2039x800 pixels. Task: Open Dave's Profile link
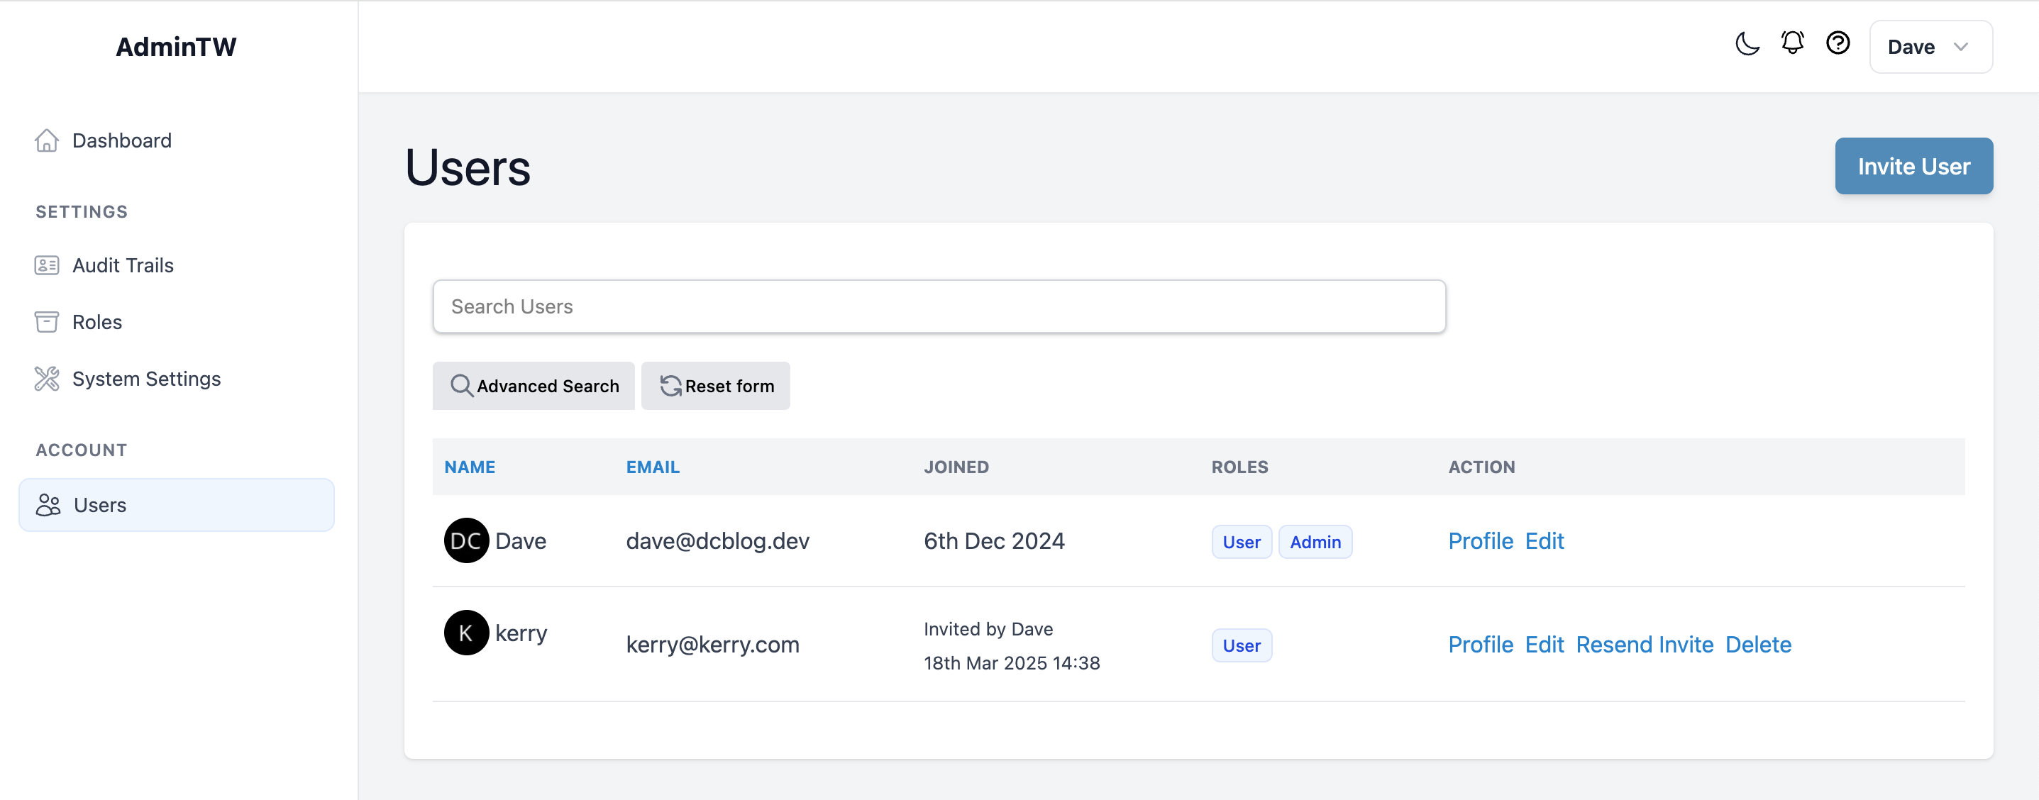[x=1479, y=540]
